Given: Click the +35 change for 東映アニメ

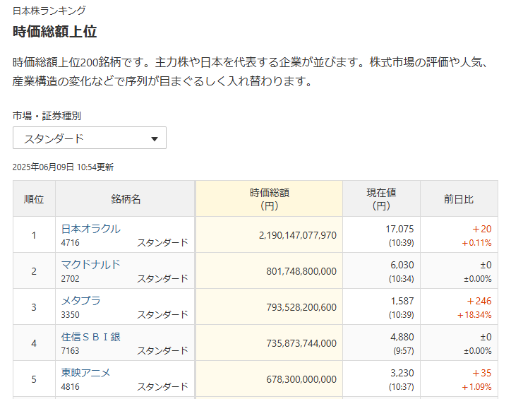Looking at the screenshot, I should (481, 373).
